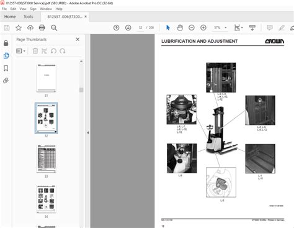Select page 31 thumbnail
Image resolution: width=294 pixels, height=228 pixels.
(x=46, y=78)
